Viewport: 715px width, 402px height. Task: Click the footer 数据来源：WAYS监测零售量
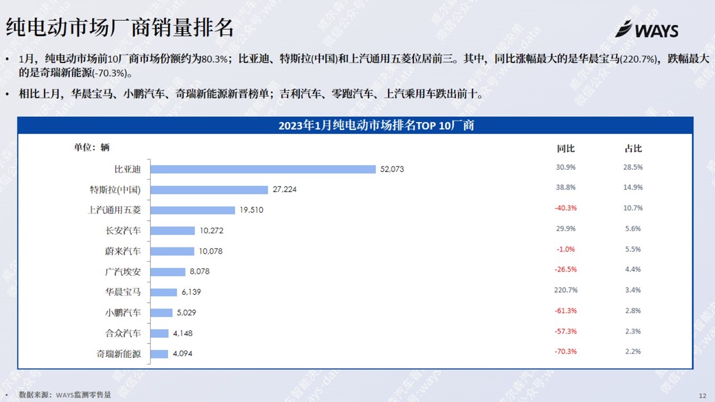click(x=65, y=395)
